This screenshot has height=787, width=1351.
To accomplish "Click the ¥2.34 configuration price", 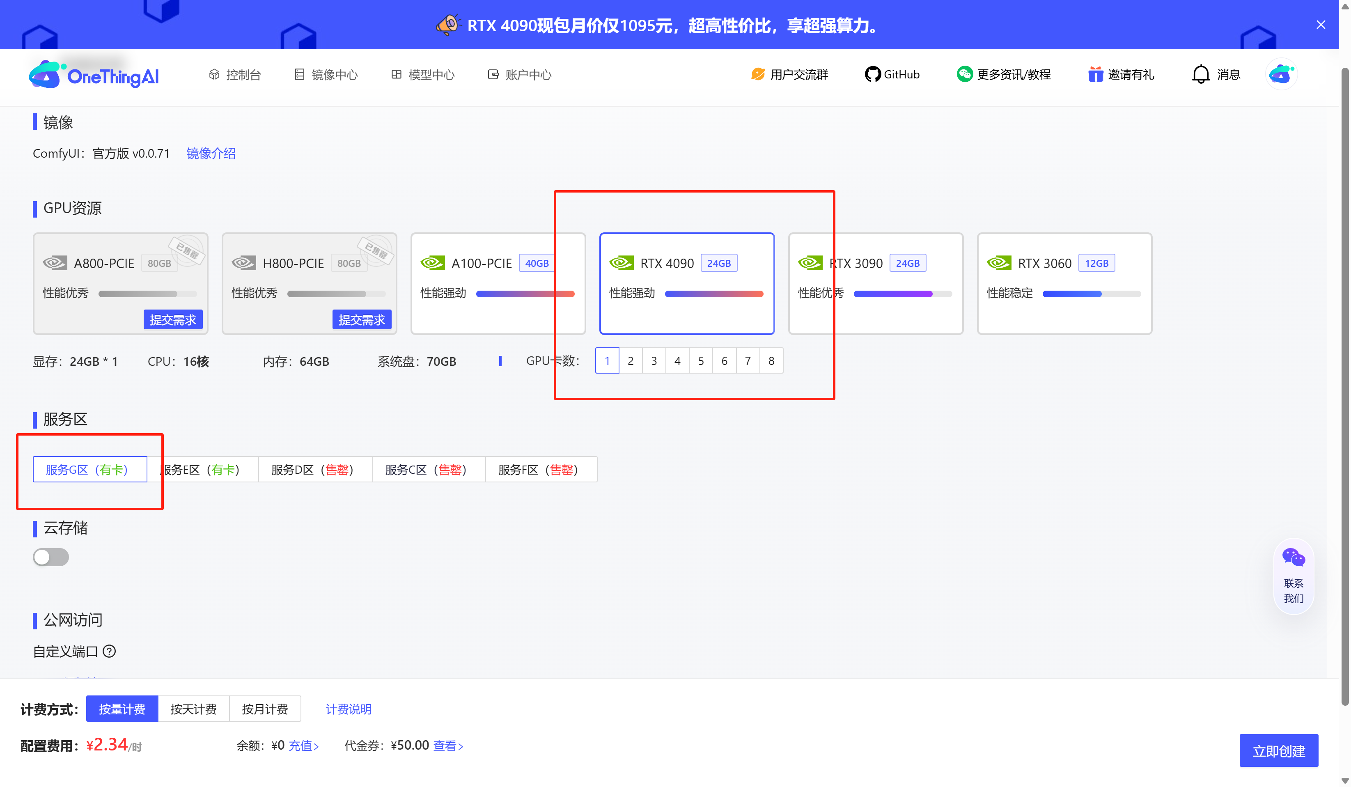I will [x=113, y=745].
